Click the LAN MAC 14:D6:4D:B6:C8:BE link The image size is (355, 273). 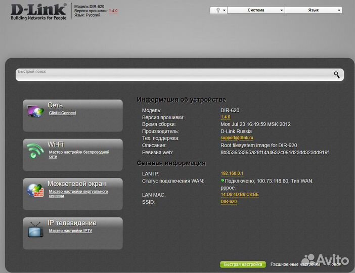click(x=240, y=195)
